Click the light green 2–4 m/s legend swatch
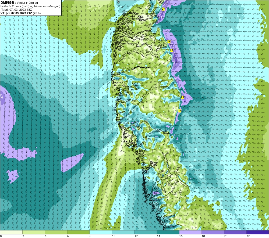269x238 pixels. (34, 232)
